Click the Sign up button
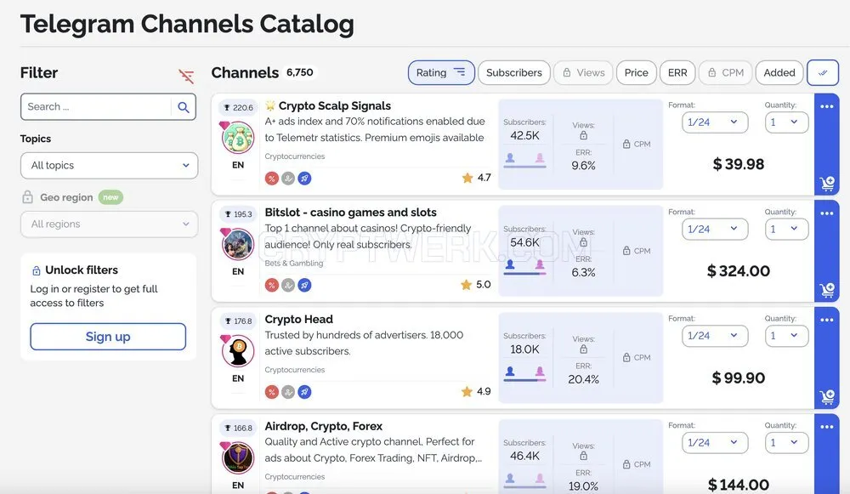Viewport: 850px width, 494px height. pyautogui.click(x=108, y=337)
